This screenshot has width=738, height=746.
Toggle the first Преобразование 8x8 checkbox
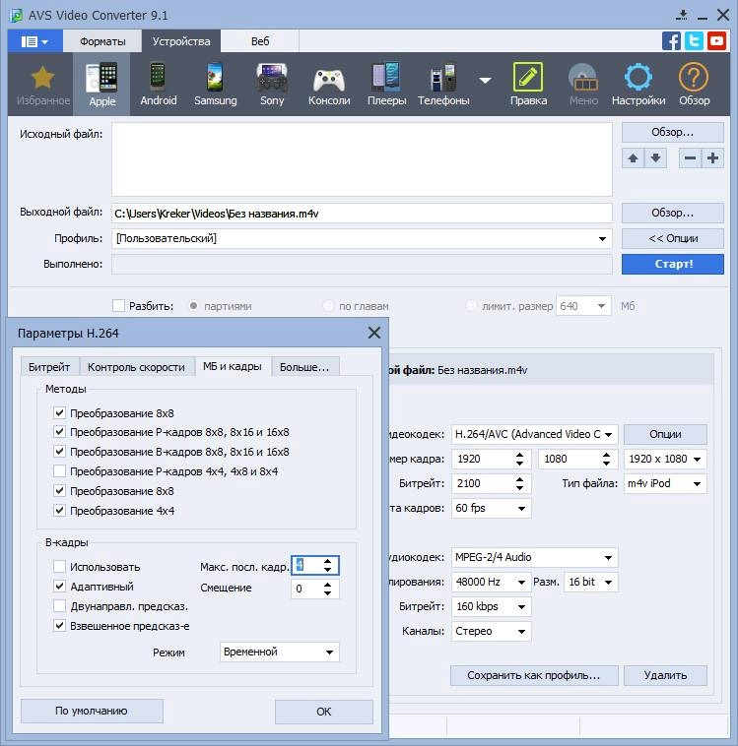point(59,412)
